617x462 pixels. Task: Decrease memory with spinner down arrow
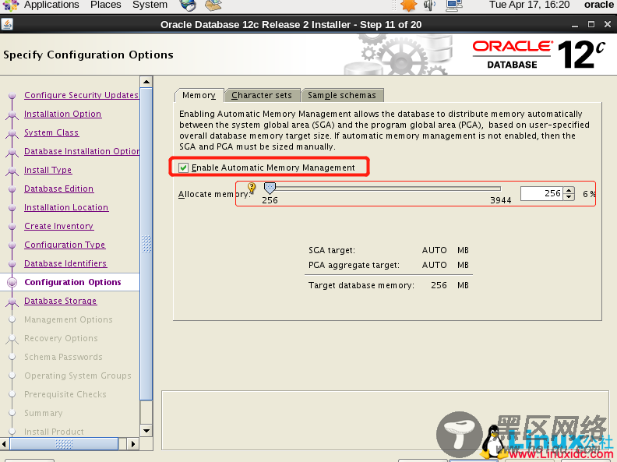[x=569, y=197]
